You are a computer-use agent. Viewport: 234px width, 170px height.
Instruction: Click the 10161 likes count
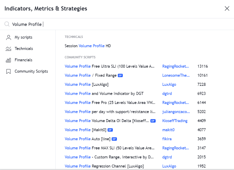point(202,75)
